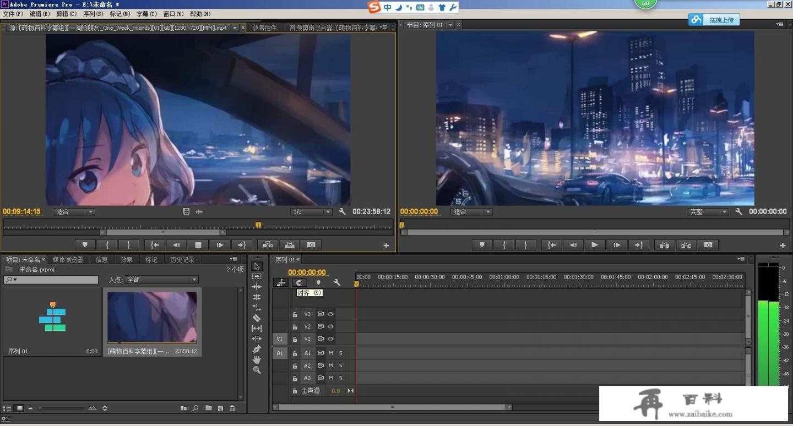Click Drag Video Only filmstrip icon
793x426 pixels.
(x=186, y=211)
